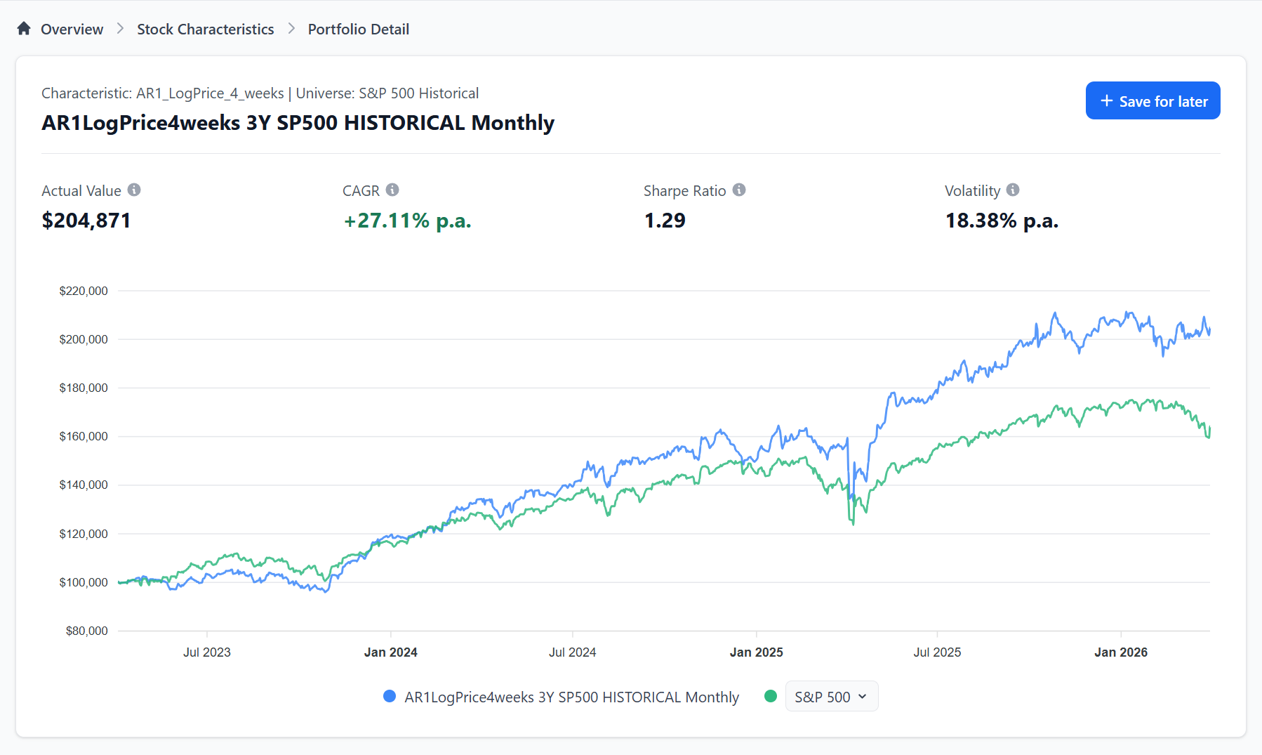Toggle the AR1LogPrice4weeks series in legend
The image size is (1262, 755).
(x=571, y=697)
